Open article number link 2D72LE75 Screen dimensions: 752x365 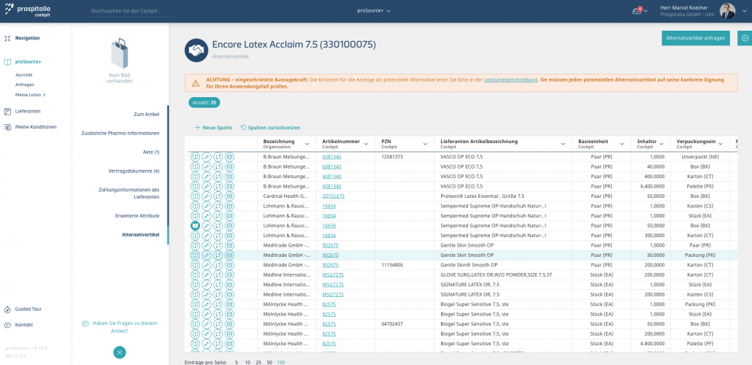point(334,196)
